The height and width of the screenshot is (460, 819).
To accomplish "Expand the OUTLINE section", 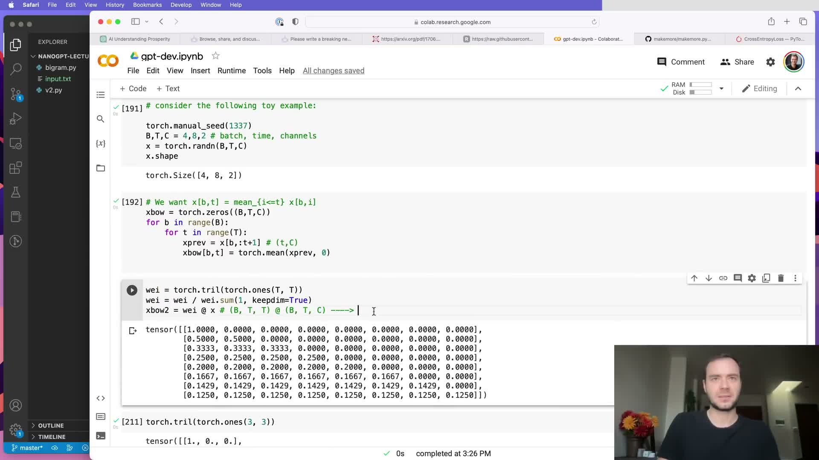I will [x=50, y=425].
